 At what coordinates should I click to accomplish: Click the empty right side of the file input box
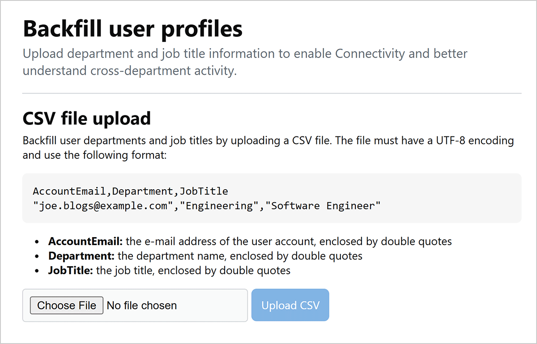pyautogui.click(x=215, y=306)
